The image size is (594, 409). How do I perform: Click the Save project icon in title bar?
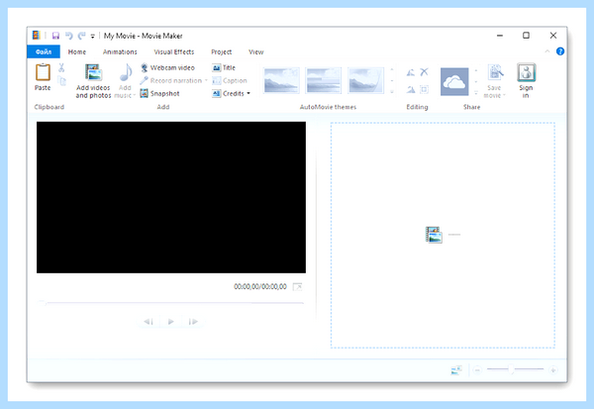[55, 36]
